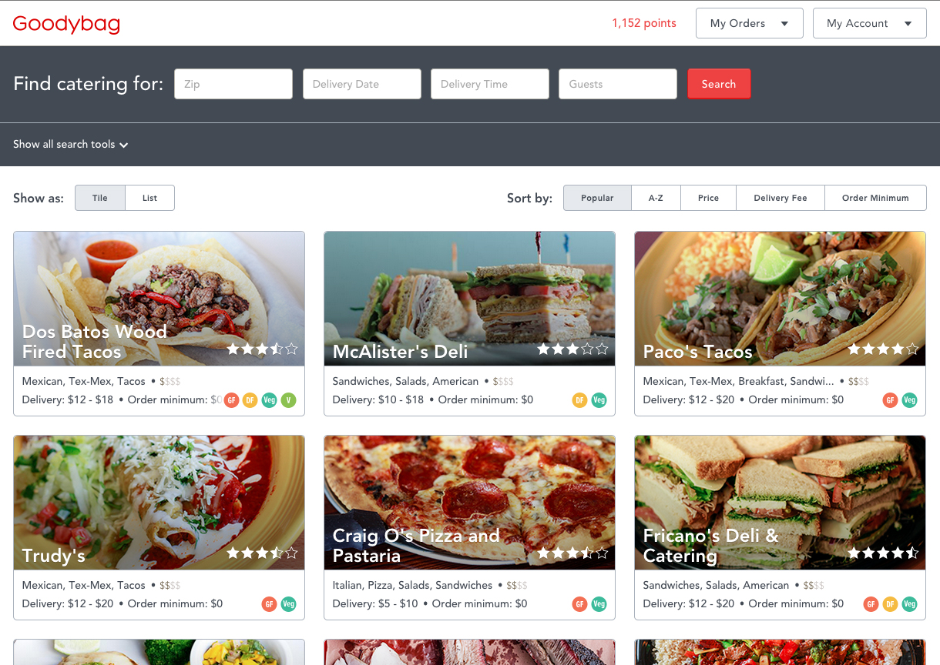
Task: Sort restaurants by Popular
Action: pos(597,198)
